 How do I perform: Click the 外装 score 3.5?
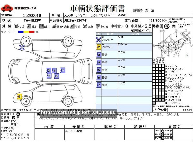[148, 26]
